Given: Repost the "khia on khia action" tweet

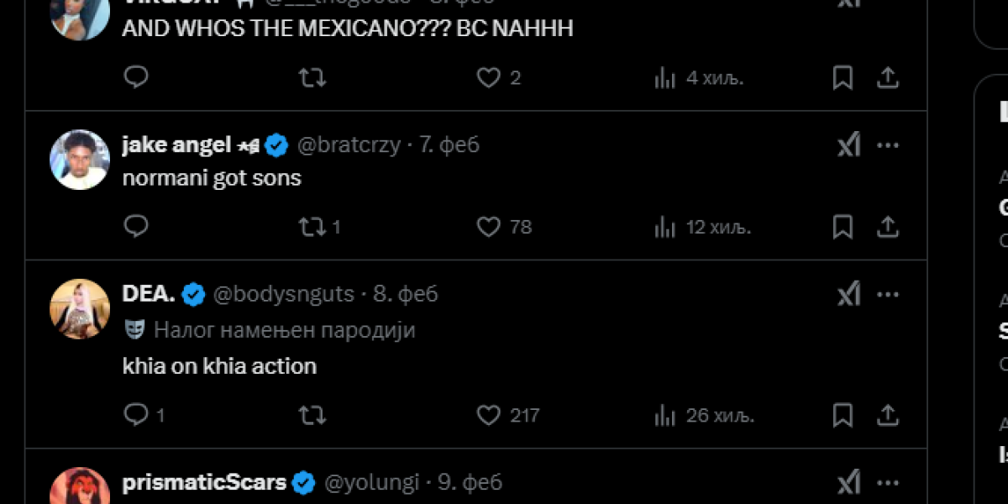Looking at the screenshot, I should [x=312, y=415].
